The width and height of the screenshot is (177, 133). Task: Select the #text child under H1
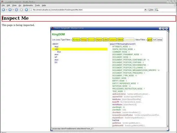[x=59, y=52]
